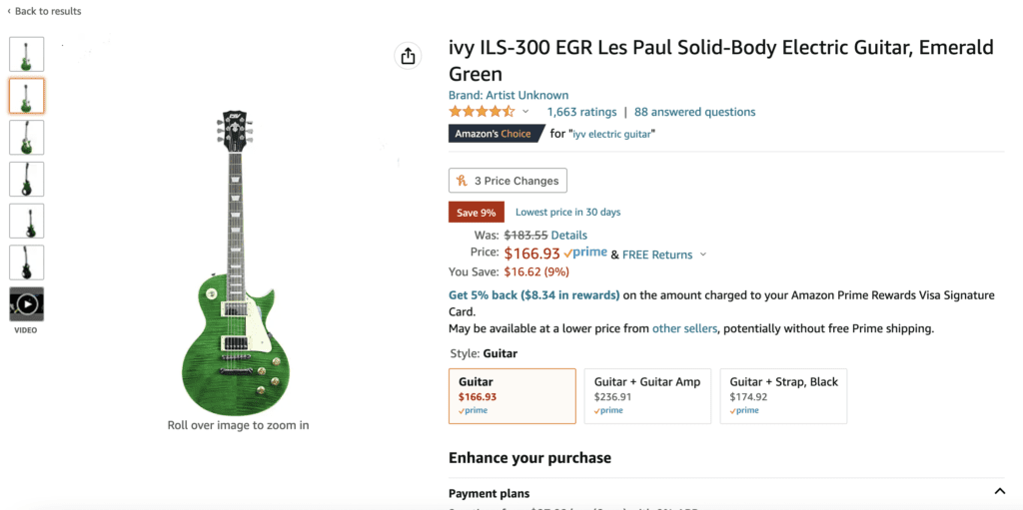
Task: Open the Brand: Artist Unknown link
Action: 509,95
